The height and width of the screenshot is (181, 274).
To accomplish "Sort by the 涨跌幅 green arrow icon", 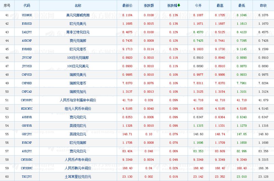I will point(179,5).
